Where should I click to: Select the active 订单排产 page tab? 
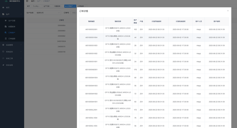tap(70, 6)
